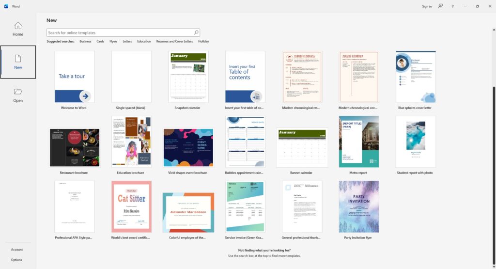
Task: Choose the Modern chronological resume template
Action: coord(302,77)
